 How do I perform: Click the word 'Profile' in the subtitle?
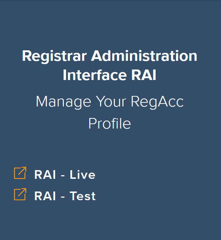[110, 124]
